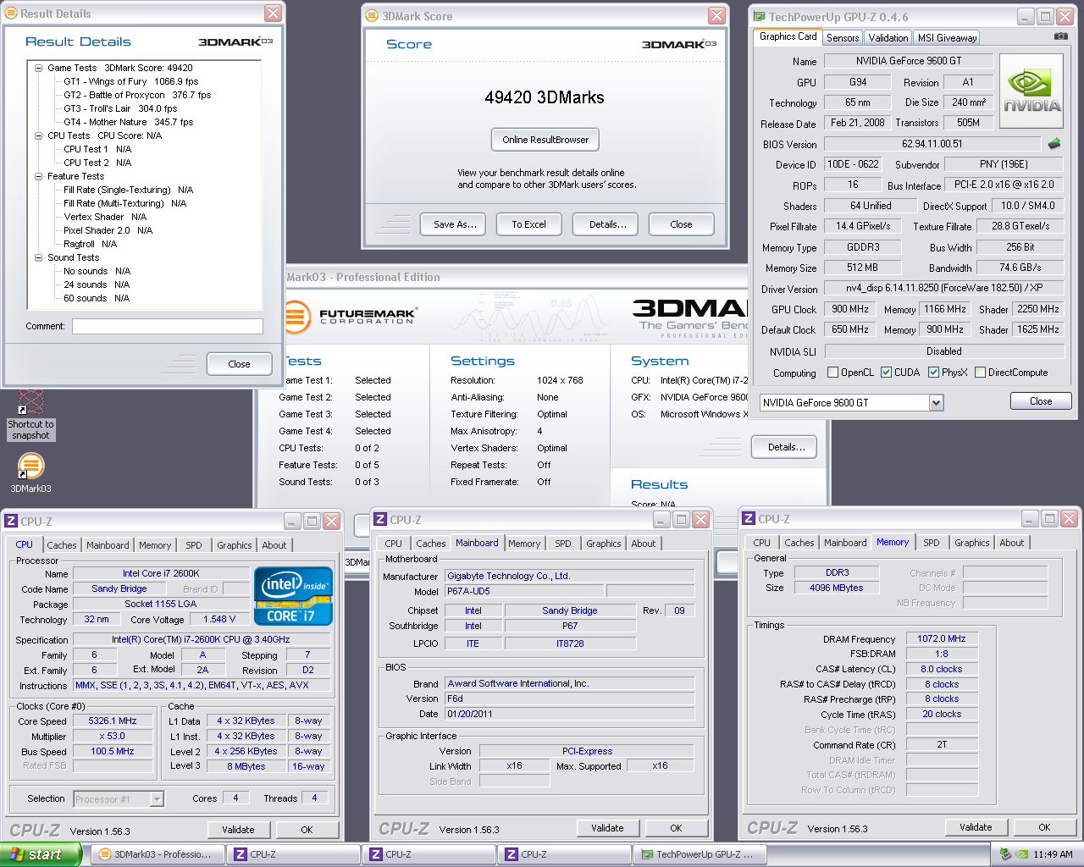
Task: Select the 'GT4 - Mother Nature' result row
Action: pyautogui.click(x=128, y=122)
